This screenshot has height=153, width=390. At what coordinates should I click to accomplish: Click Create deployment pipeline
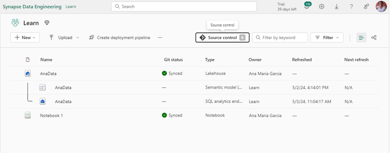tap(119, 37)
